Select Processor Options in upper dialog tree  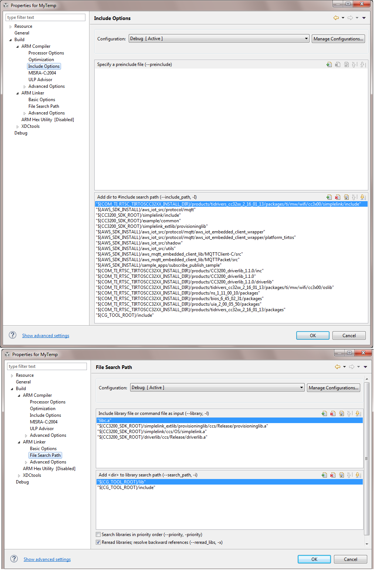click(46, 53)
